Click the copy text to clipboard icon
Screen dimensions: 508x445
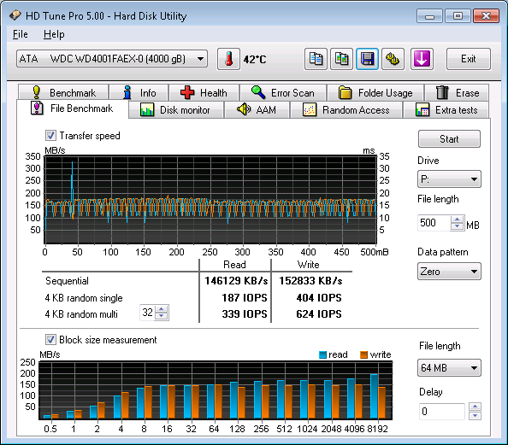[x=316, y=59]
